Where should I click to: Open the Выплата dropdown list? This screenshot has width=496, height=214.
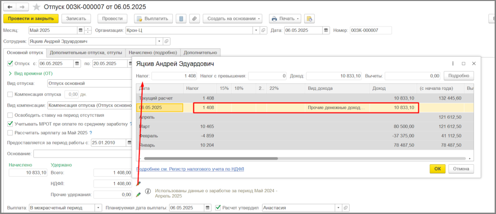click(x=98, y=208)
